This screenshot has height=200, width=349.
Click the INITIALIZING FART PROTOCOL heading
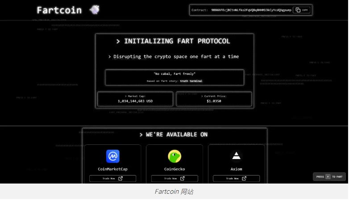click(173, 41)
